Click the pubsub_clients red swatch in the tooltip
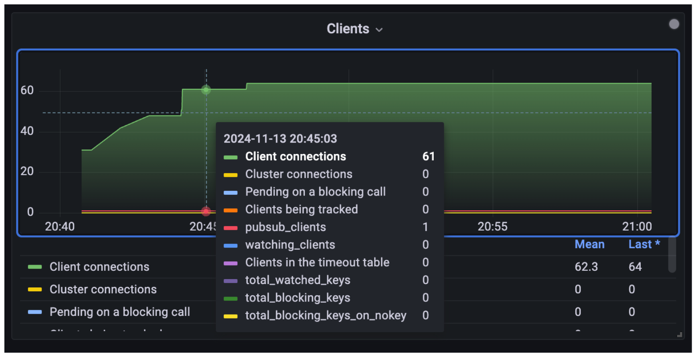The width and height of the screenshot is (696, 357). (x=230, y=227)
